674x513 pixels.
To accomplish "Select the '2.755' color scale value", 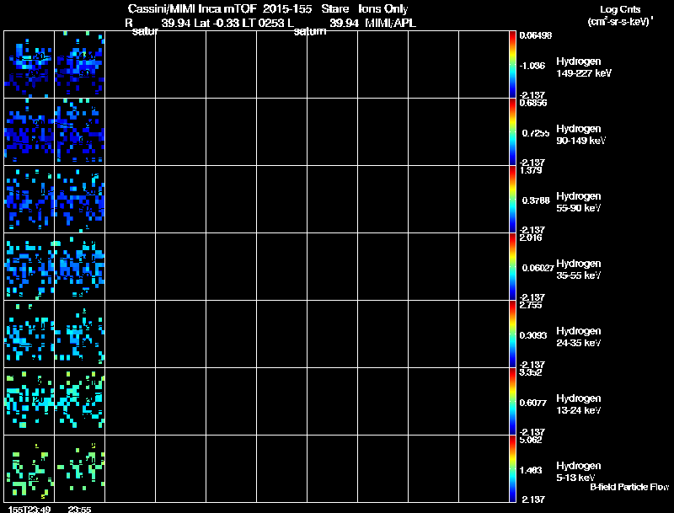I will click(x=531, y=306).
